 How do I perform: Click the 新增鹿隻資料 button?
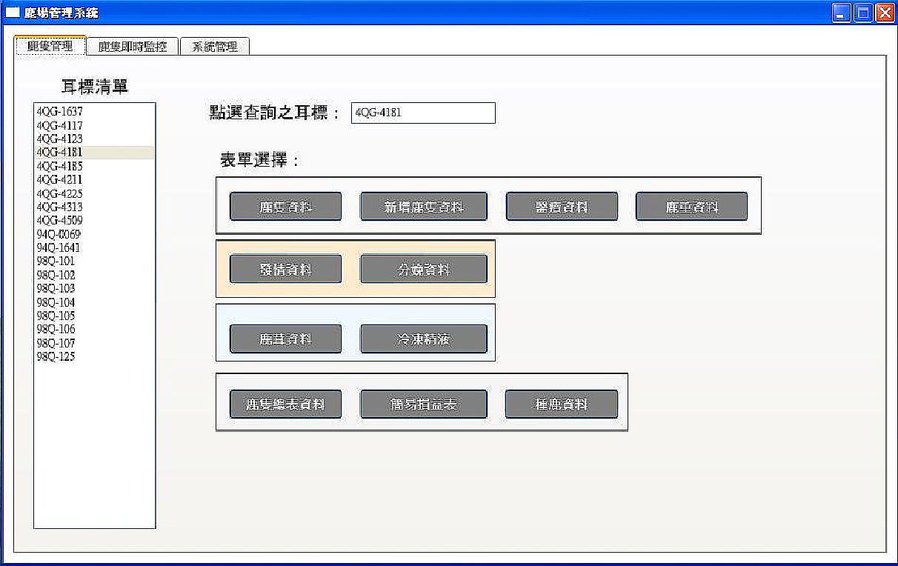click(x=423, y=207)
